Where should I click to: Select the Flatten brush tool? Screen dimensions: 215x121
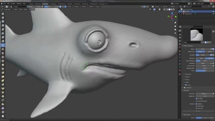click(3, 53)
